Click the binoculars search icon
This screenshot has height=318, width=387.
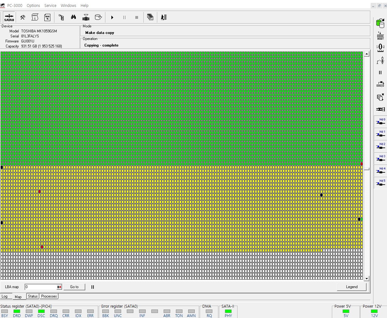tap(73, 17)
